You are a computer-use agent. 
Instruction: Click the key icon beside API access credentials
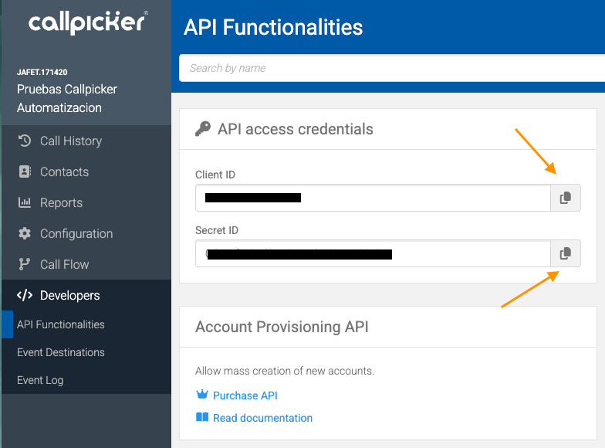pos(203,128)
